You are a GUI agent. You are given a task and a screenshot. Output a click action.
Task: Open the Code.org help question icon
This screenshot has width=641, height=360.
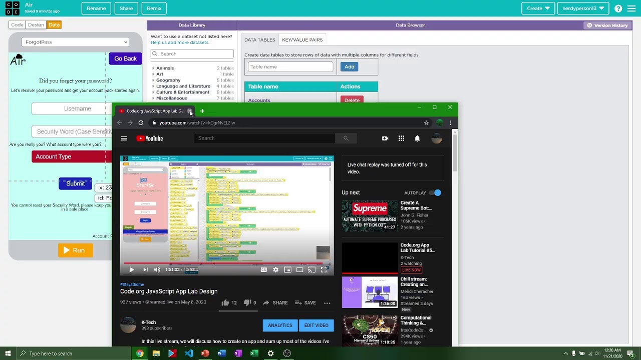(x=618, y=8)
